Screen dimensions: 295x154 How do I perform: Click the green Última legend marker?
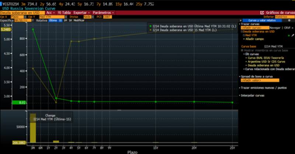[149, 26]
